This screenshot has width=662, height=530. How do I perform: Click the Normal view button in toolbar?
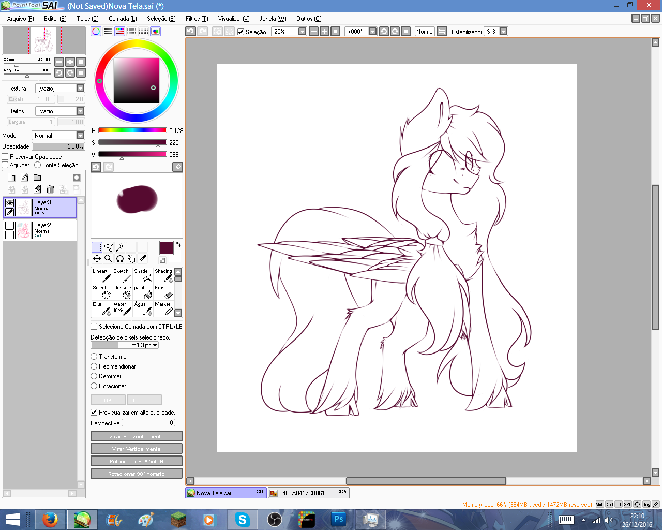click(425, 32)
